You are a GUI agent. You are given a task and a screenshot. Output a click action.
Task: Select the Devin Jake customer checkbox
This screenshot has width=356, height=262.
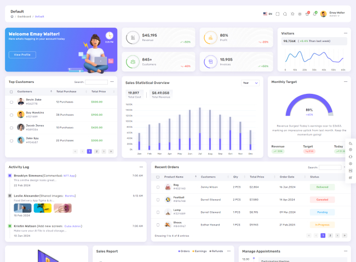coord(12,102)
